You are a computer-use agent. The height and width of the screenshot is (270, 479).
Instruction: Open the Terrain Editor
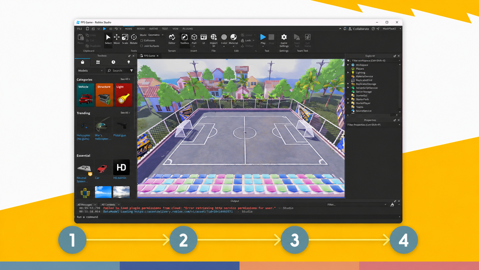point(172,39)
